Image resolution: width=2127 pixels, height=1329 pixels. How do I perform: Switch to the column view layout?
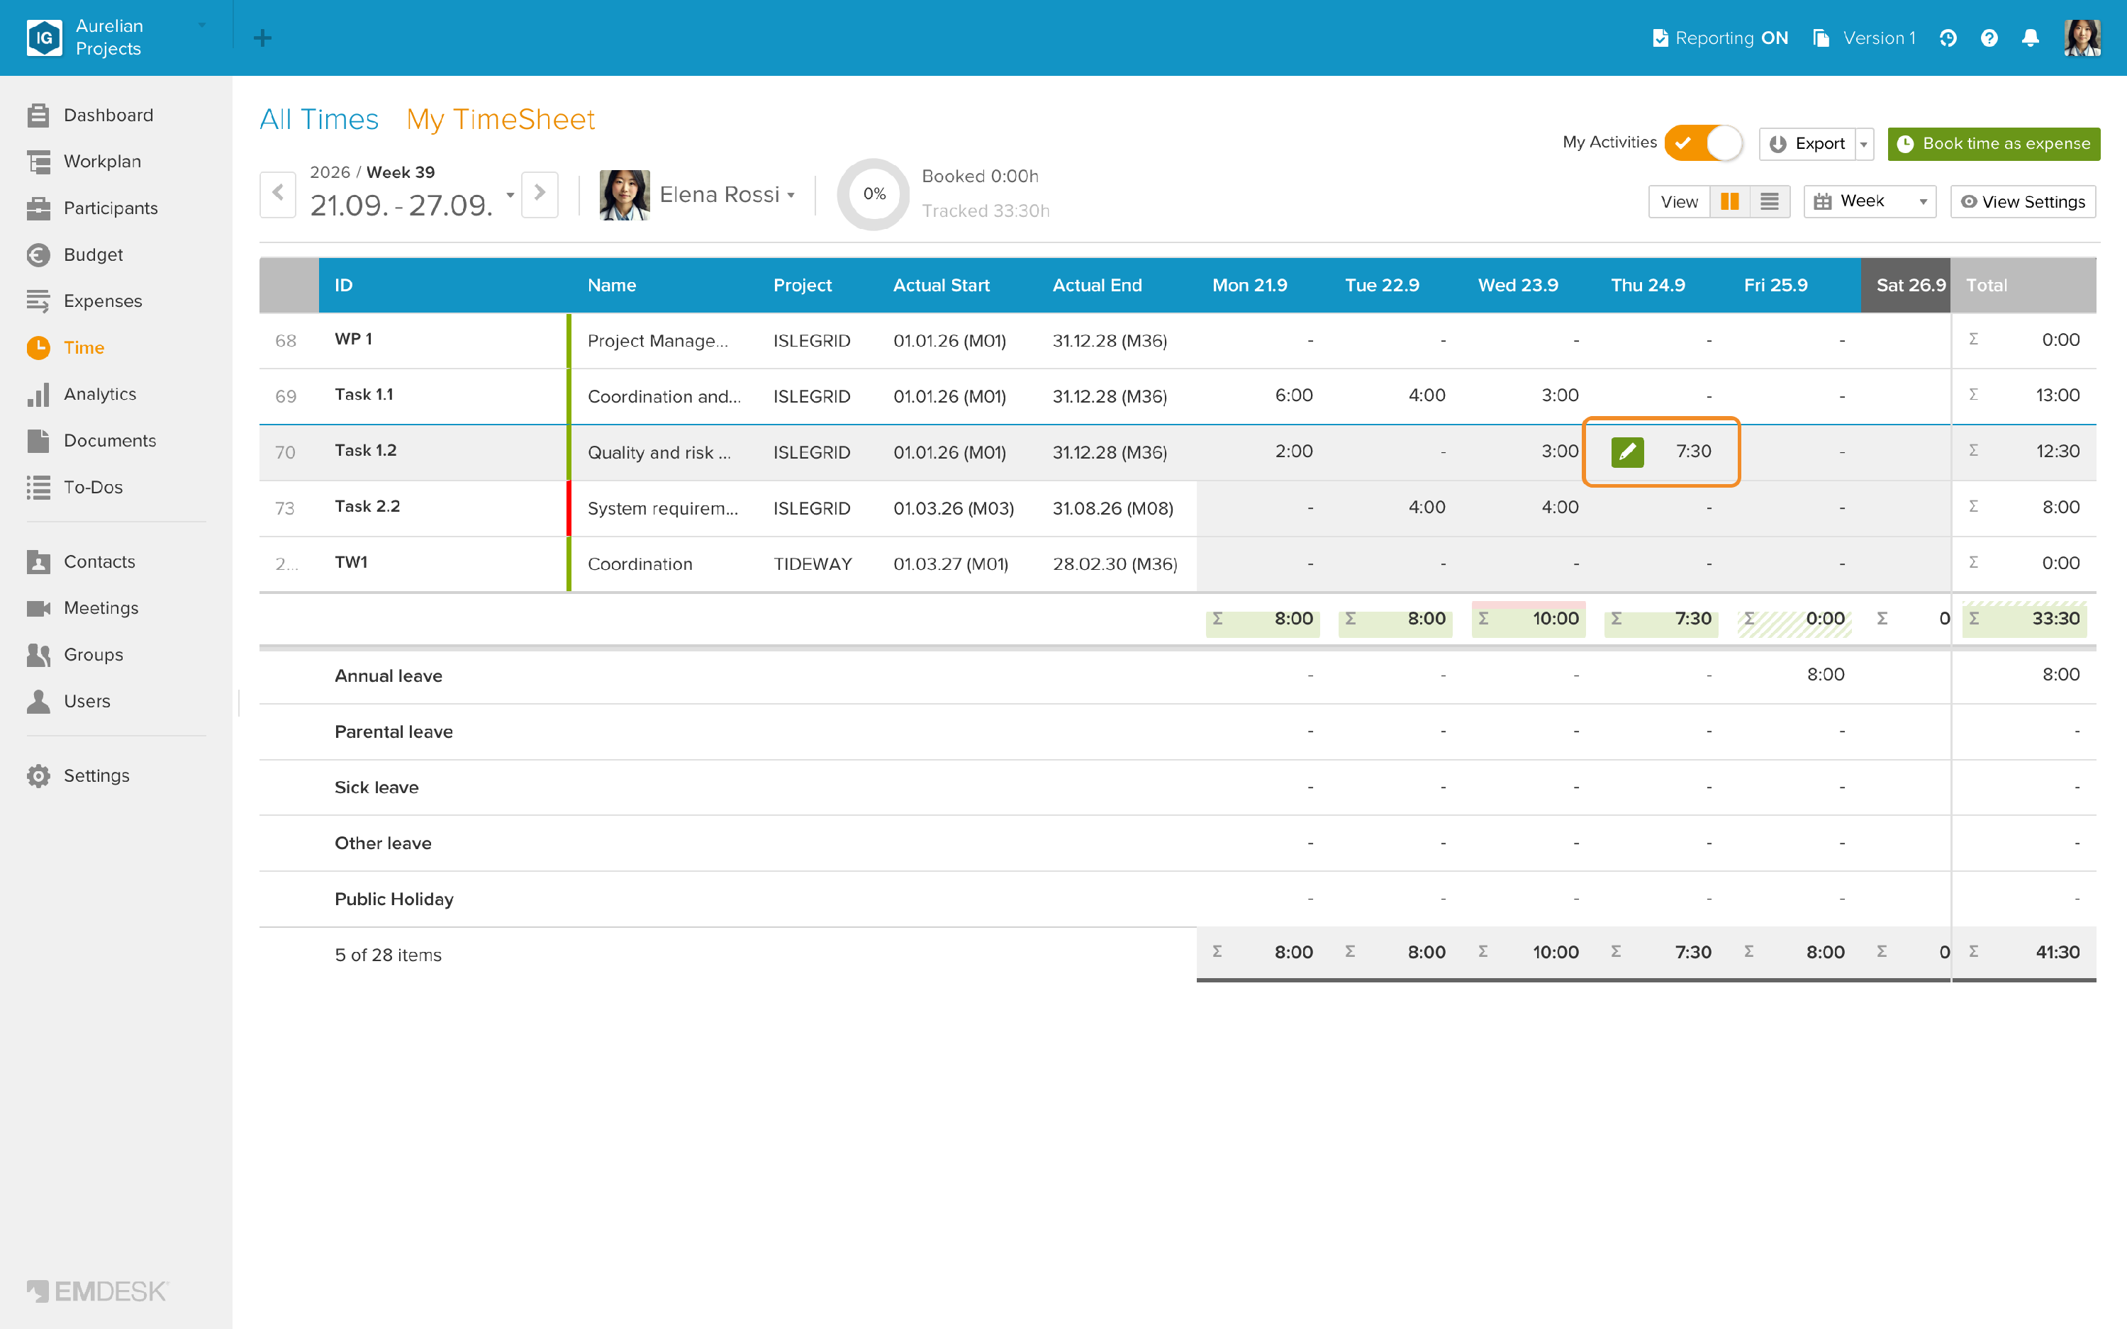coord(1729,202)
